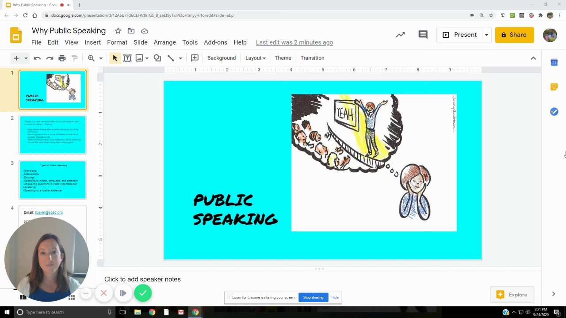Open the Format menu

point(117,42)
